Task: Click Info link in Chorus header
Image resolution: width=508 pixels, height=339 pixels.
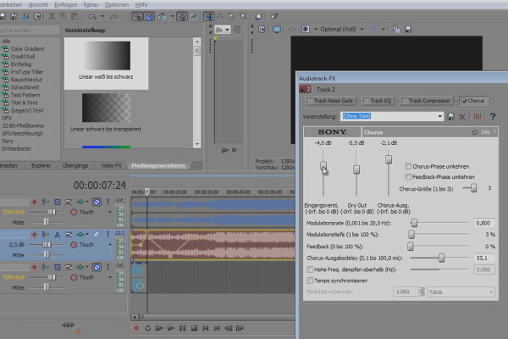Action: coord(485,132)
